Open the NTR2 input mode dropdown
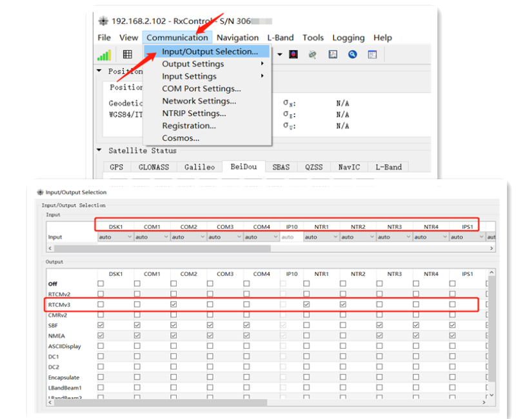This screenshot has height=419, width=525. pyautogui.click(x=358, y=237)
